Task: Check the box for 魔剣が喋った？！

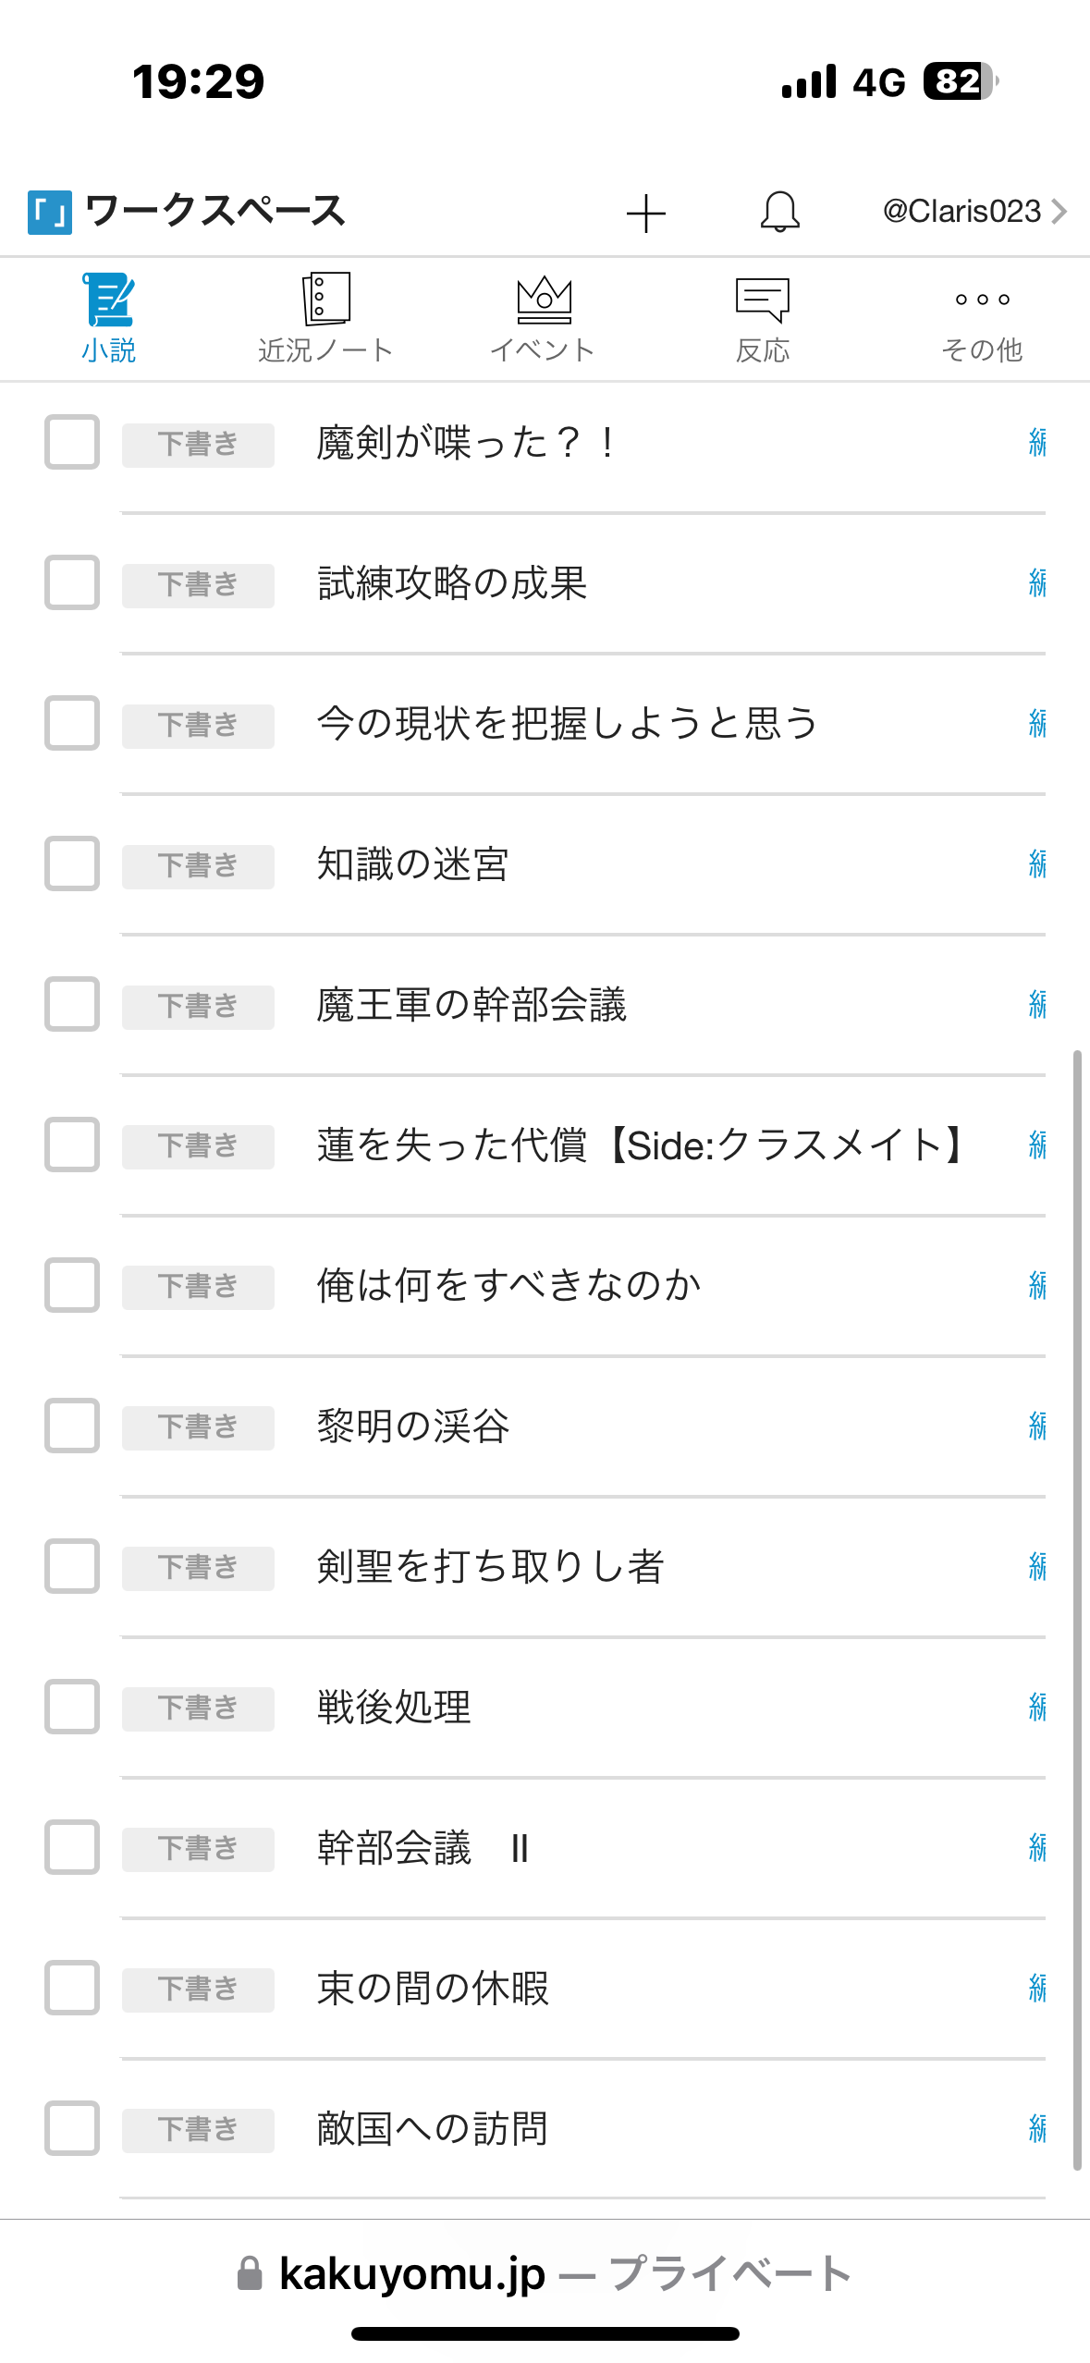Action: pyautogui.click(x=72, y=442)
